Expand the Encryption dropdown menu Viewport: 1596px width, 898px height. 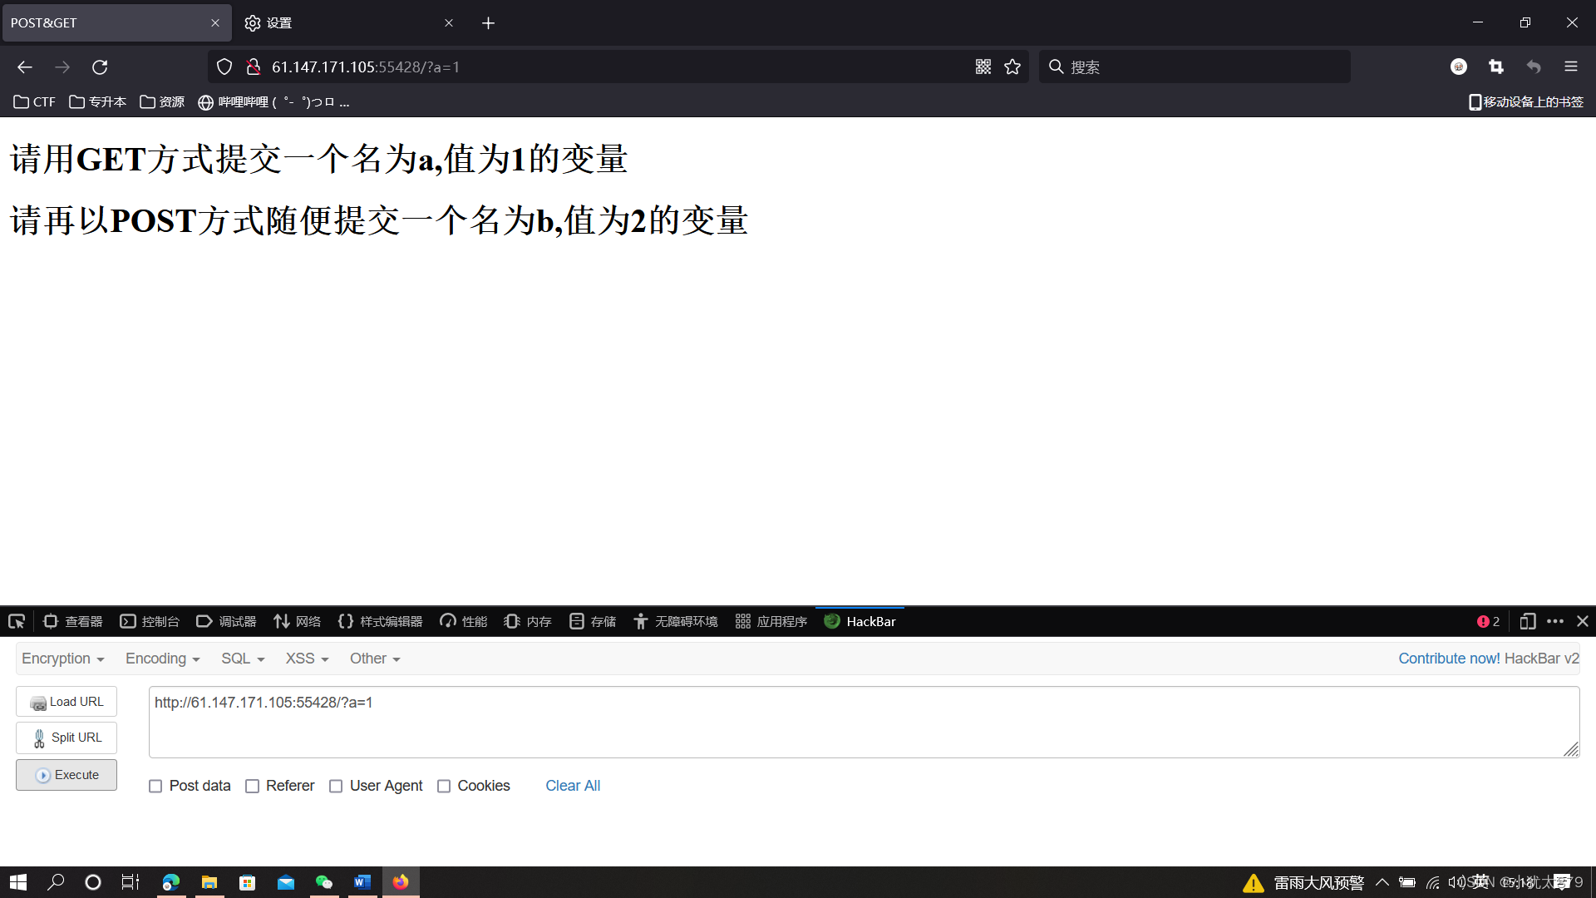(62, 659)
